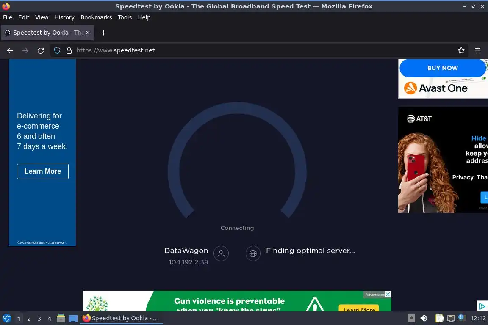Click the IP address 104.192.2.38

point(188,262)
